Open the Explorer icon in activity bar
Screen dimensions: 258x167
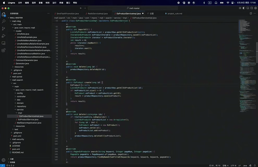pos(3,14)
